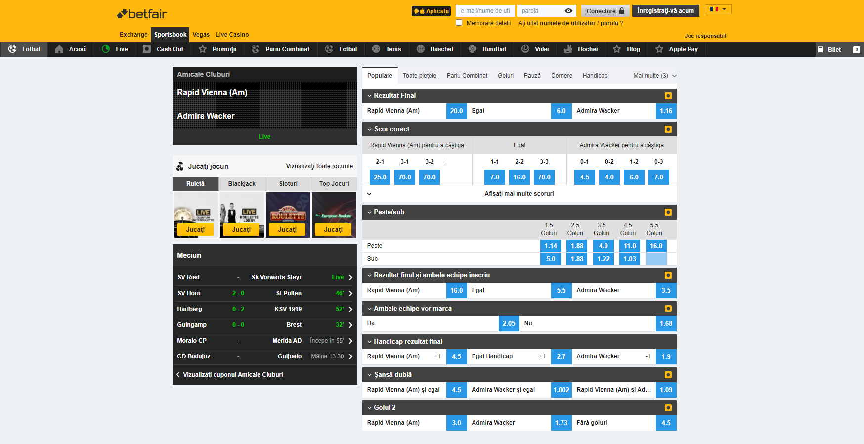Expand the Mai multe (3) dropdown
Image resolution: width=864 pixels, height=444 pixels.
click(x=655, y=76)
